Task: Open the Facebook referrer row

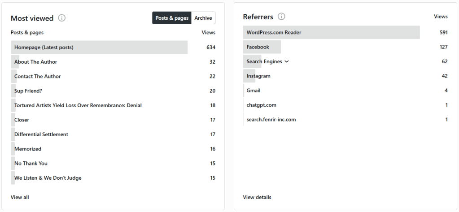Action: click(258, 47)
